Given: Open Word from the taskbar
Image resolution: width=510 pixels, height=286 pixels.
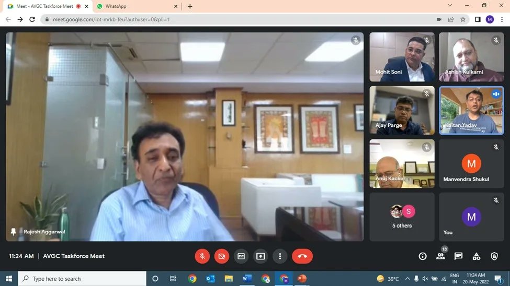Looking at the screenshot, I should click(247, 279).
